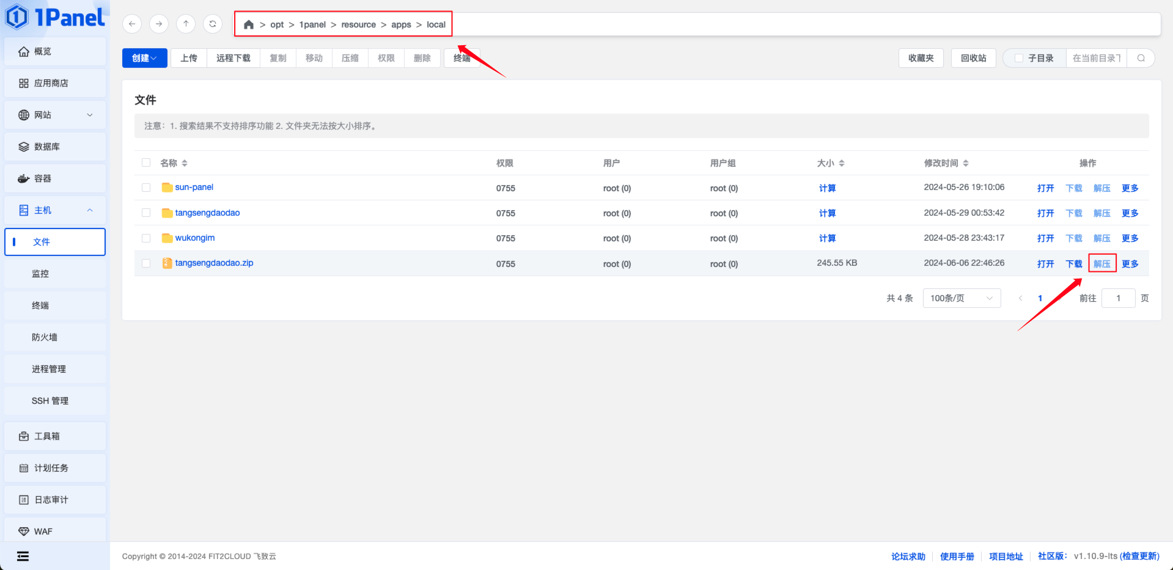This screenshot has width=1173, height=570.
Task: Expand the 100条/页 page size dropdown
Action: [x=961, y=298]
